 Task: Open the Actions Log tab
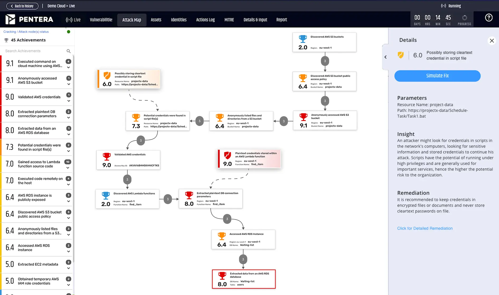205,20
